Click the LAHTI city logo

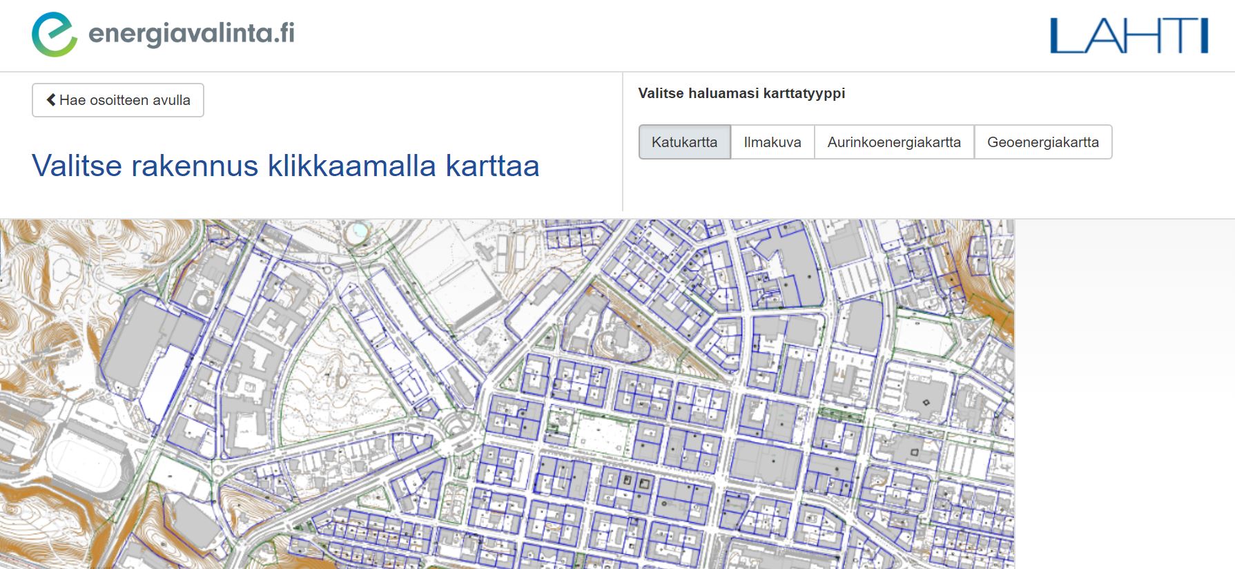click(x=1129, y=36)
